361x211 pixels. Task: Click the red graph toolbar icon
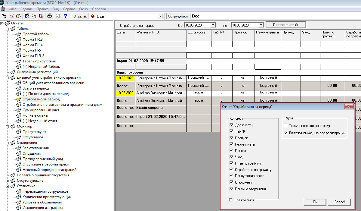(11, 16)
